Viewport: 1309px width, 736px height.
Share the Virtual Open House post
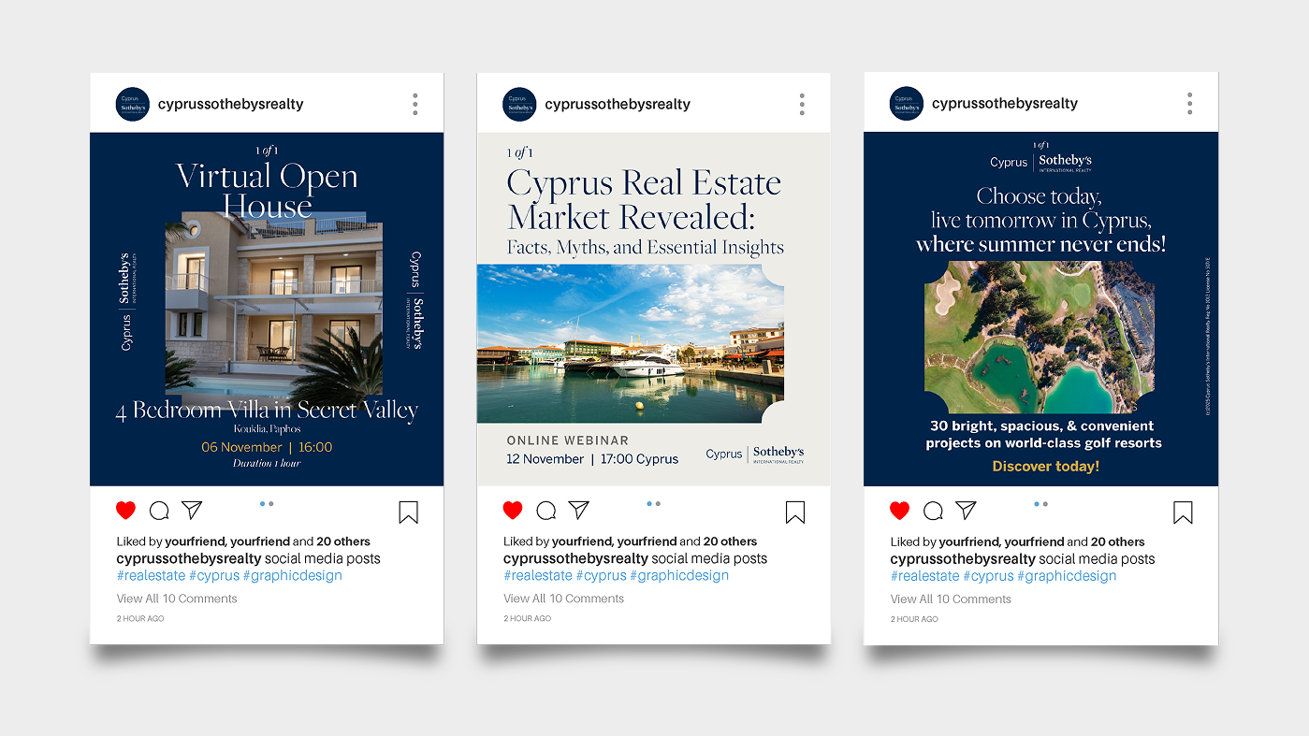[192, 510]
